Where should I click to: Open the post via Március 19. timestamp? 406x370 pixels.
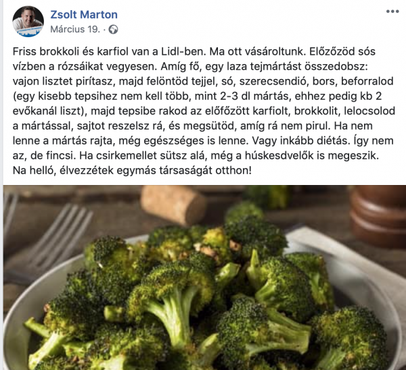(x=75, y=29)
